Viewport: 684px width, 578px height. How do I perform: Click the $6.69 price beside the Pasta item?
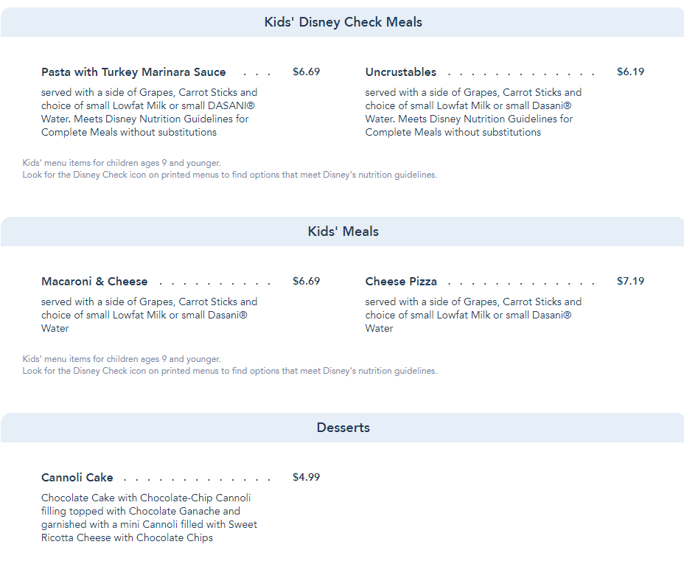coord(306,72)
